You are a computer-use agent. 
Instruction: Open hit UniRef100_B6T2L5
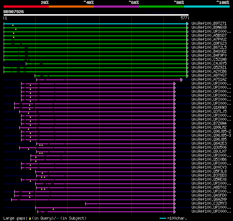(x=209, y=48)
